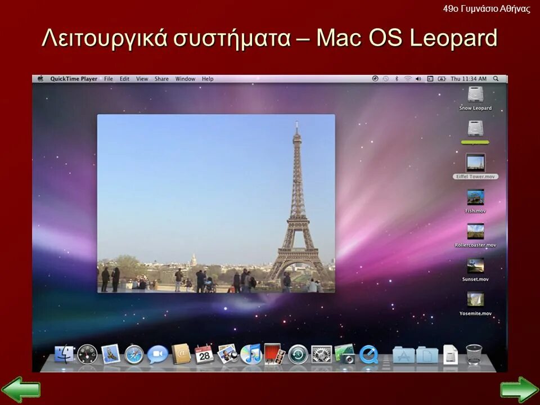Screen dimensions: 540x405
Task: Open iChat from the dock
Action: tap(157, 354)
